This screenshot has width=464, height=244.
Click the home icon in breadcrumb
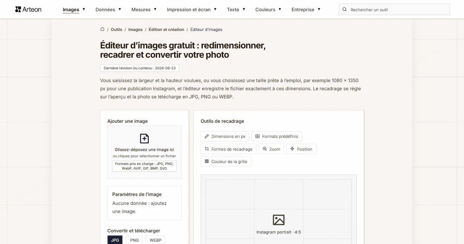click(x=102, y=29)
